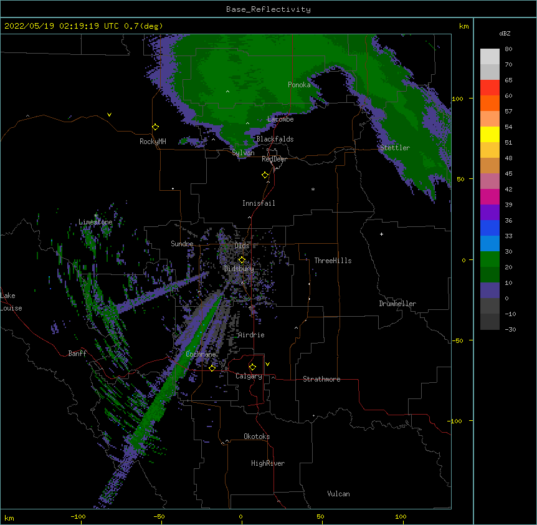
Task: Click the Banff label
Action: tap(77, 354)
